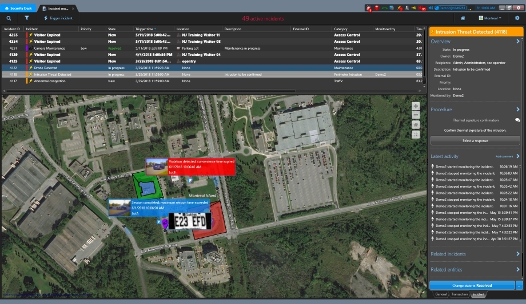Image resolution: width=526 pixels, height=304 pixels.
Task: Click Change state to Resolved button
Action: click(x=472, y=286)
